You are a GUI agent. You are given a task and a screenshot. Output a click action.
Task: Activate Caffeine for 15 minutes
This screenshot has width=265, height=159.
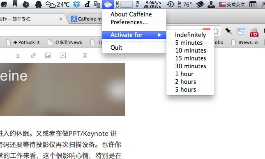coord(191,58)
